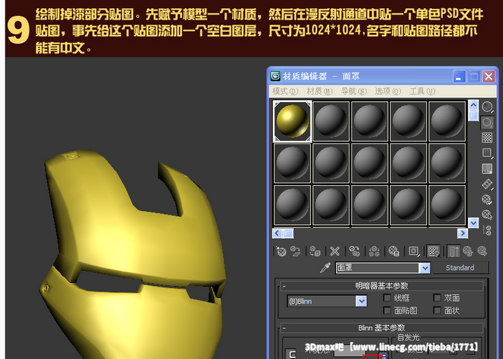Minimize the 材质编辑器 window

[459, 76]
